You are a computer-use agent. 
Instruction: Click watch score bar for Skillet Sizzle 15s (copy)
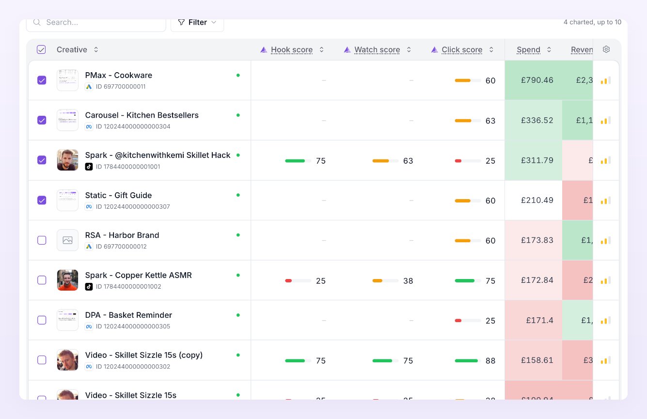tap(385, 360)
